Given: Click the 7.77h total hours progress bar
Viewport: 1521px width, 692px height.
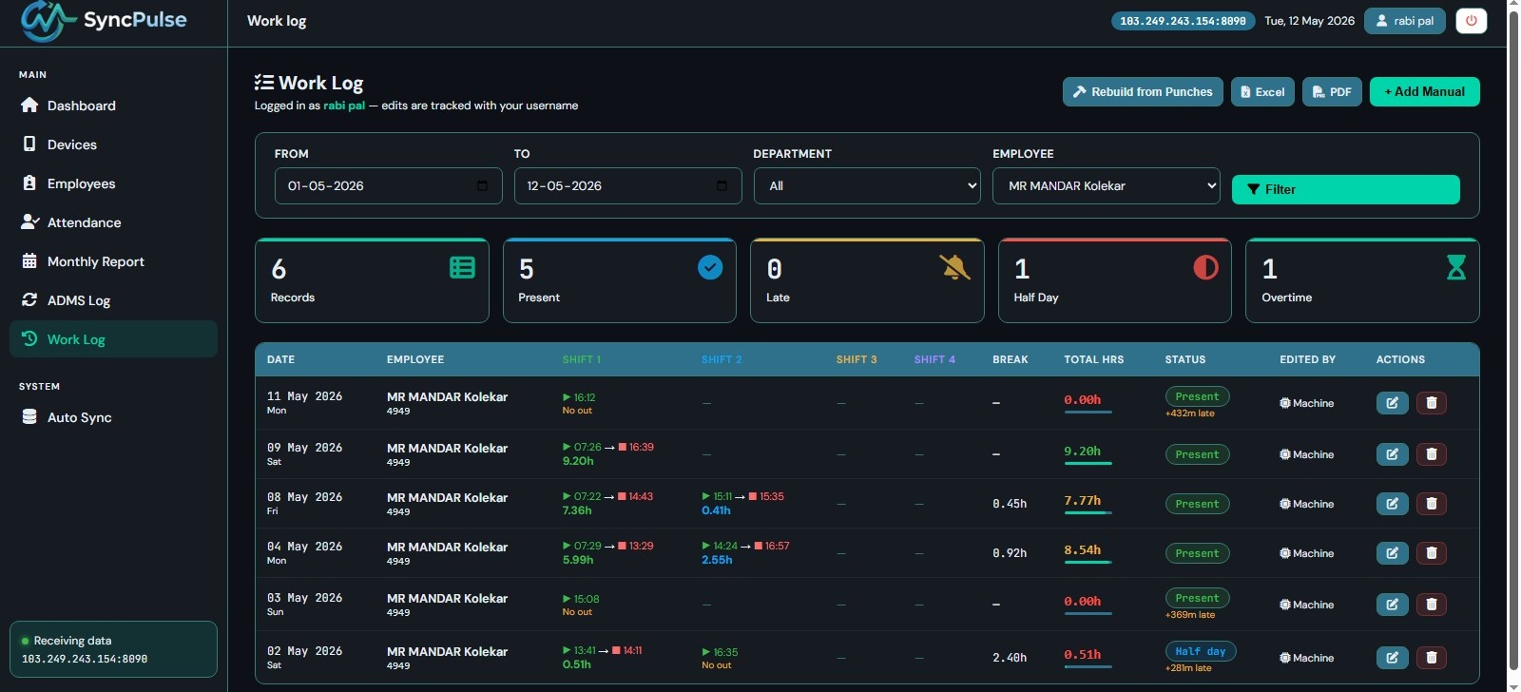Looking at the screenshot, I should 1088,513.
